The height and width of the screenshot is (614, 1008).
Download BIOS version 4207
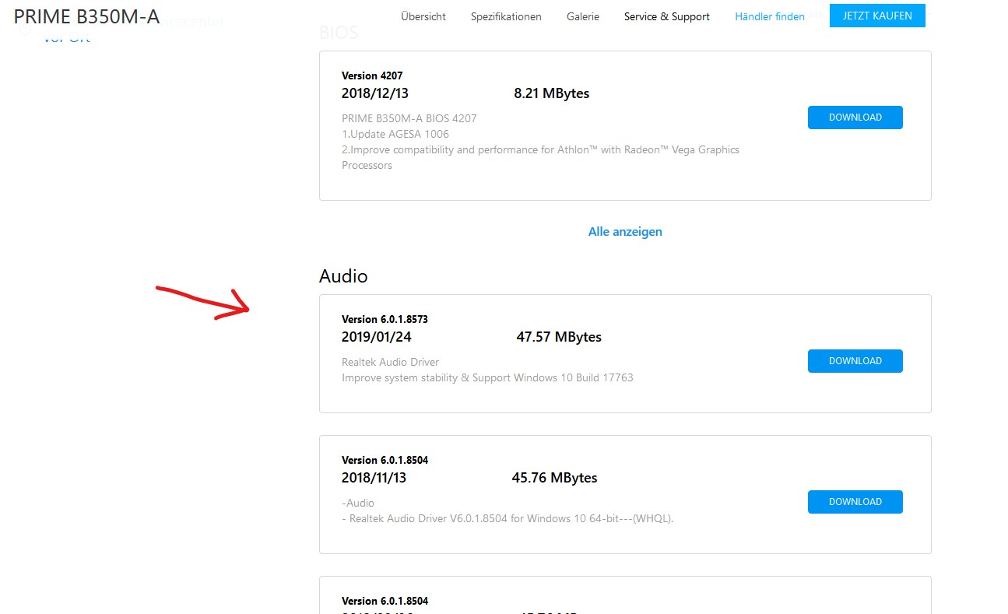pyautogui.click(x=855, y=118)
